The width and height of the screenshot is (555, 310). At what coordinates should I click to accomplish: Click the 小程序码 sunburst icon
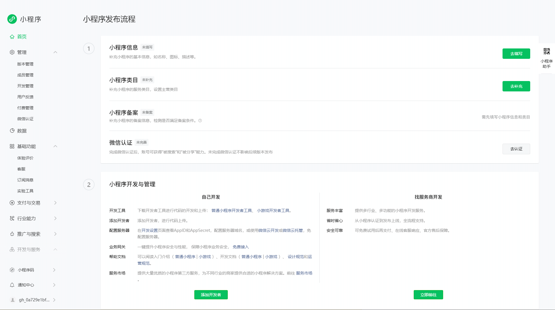coord(12,270)
